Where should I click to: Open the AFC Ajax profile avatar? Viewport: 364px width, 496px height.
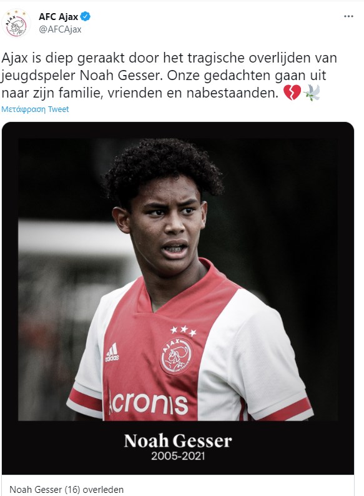(x=16, y=23)
